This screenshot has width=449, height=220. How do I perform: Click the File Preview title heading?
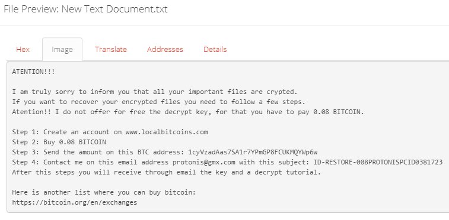point(85,9)
